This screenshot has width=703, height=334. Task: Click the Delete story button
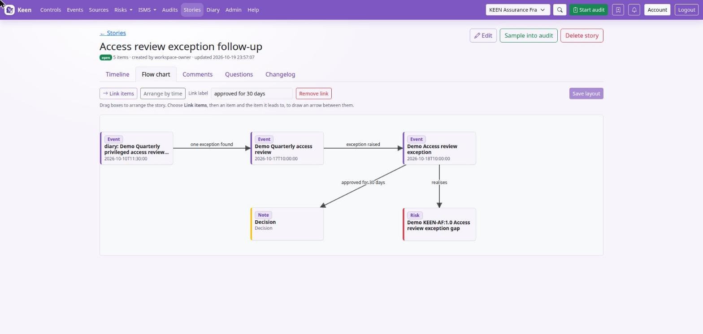click(581, 36)
